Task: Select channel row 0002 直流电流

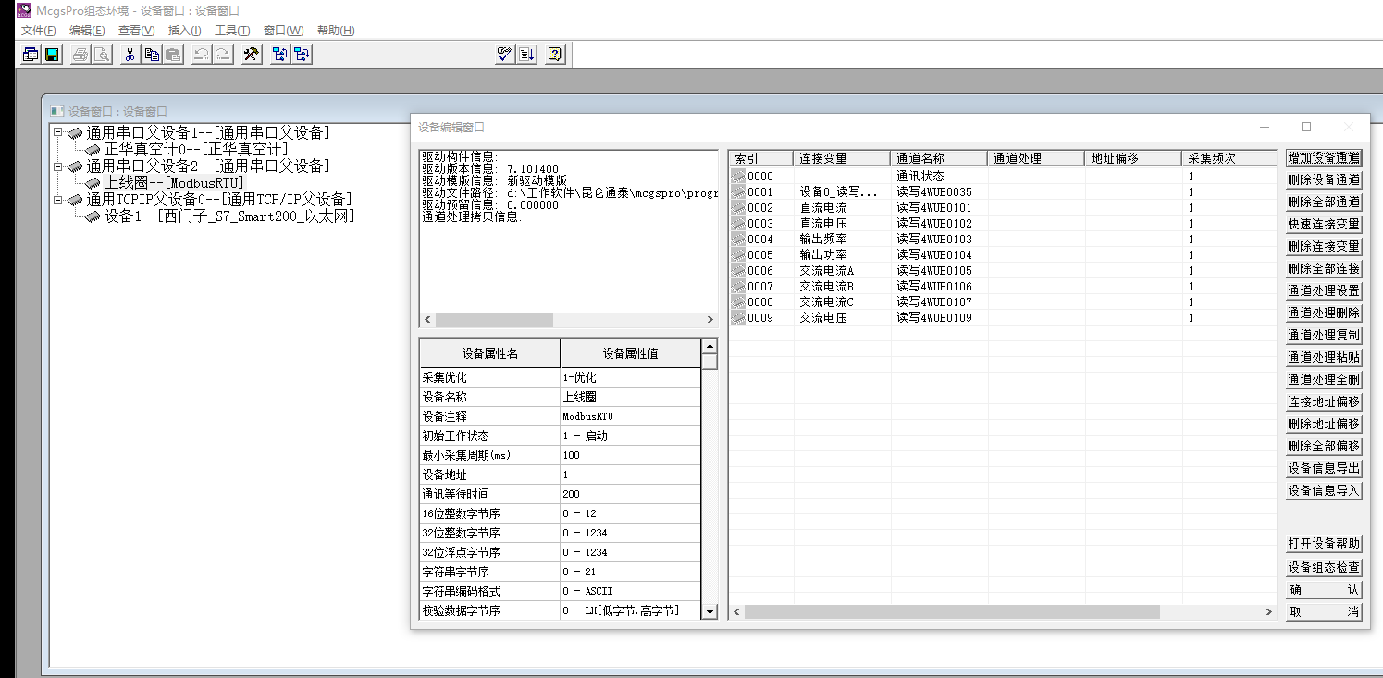Action: click(x=822, y=208)
